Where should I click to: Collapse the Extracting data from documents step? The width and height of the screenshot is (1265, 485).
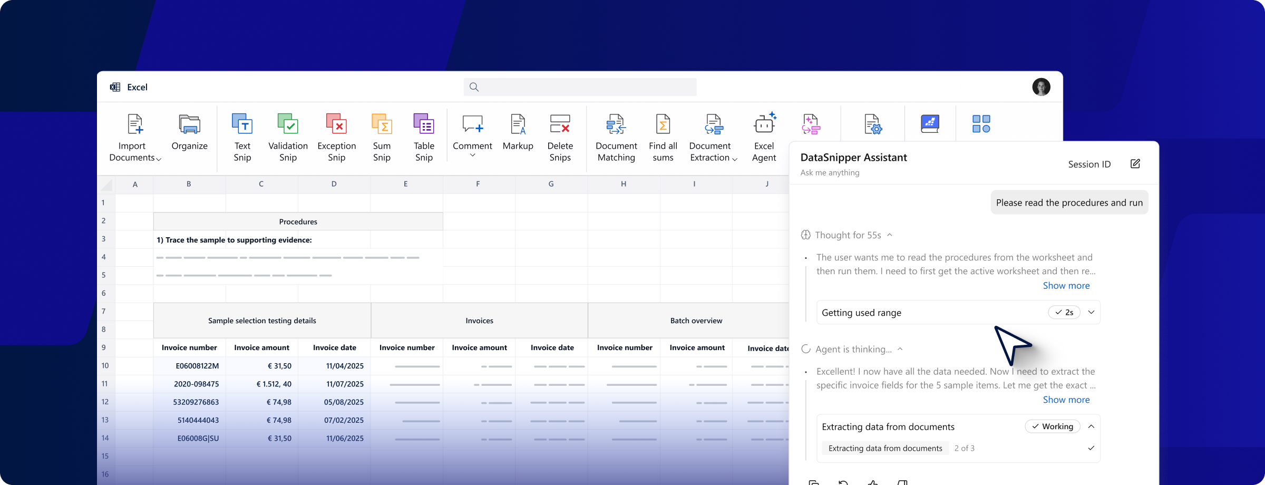[1091, 426]
